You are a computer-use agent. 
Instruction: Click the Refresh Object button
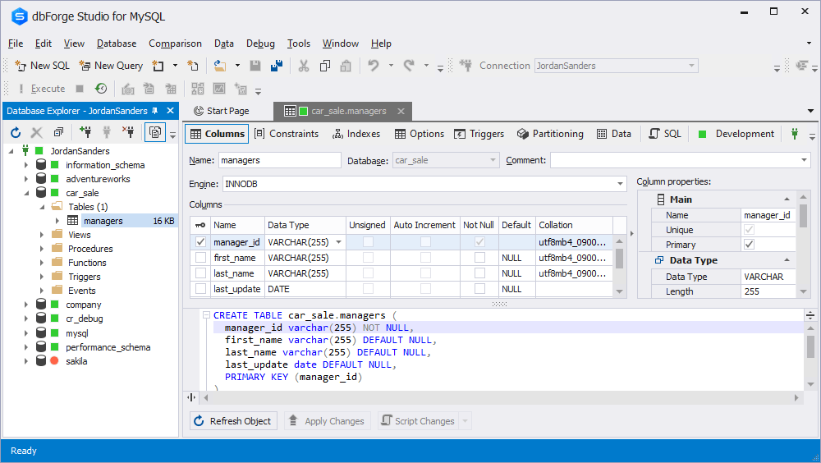click(x=233, y=420)
